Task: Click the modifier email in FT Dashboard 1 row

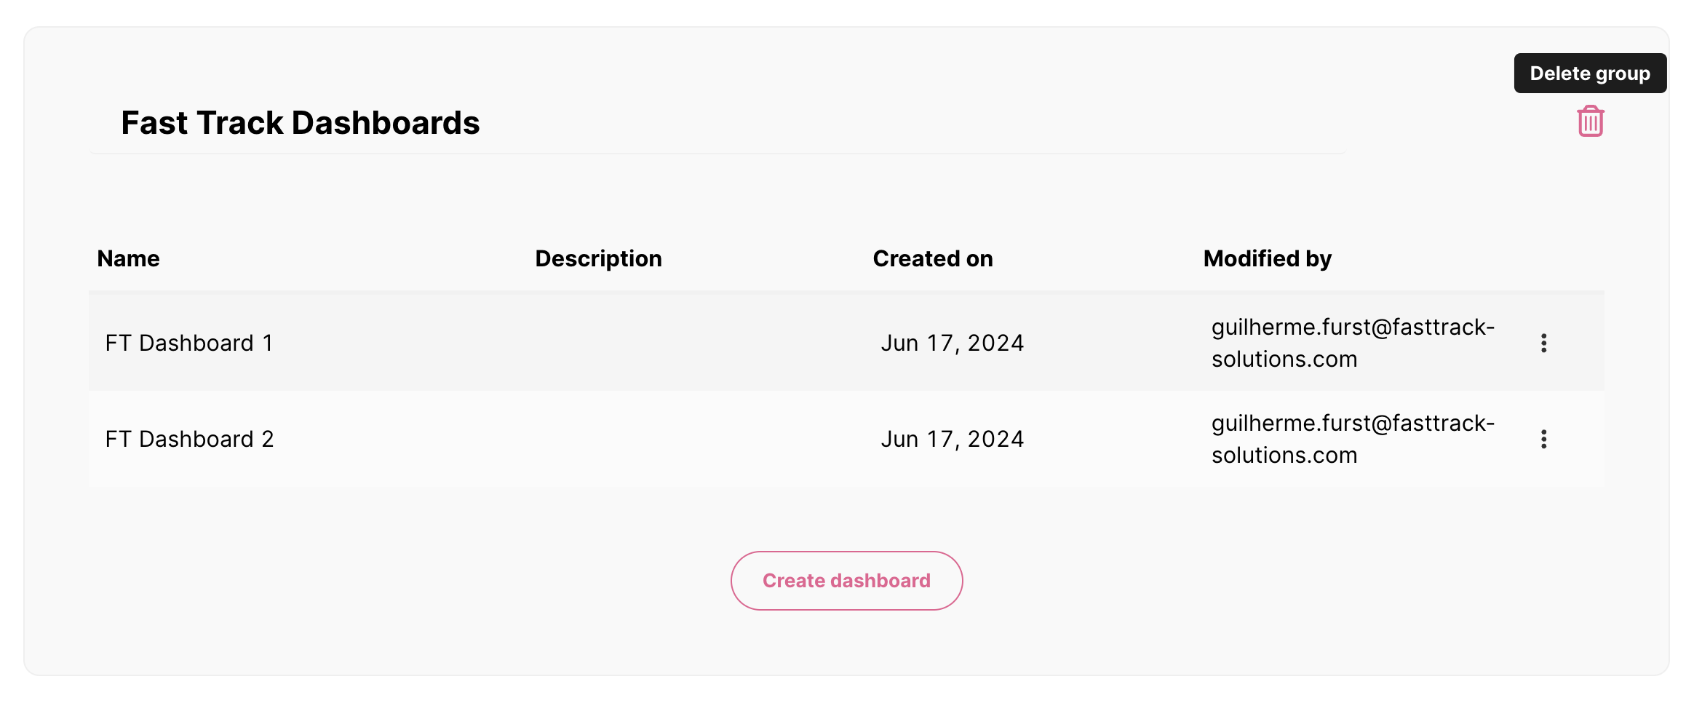Action: pyautogui.click(x=1352, y=343)
